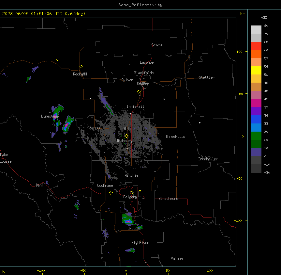The height and width of the screenshot is (275, 281).
Task: Click the km unit label at top right
Action: [243, 14]
